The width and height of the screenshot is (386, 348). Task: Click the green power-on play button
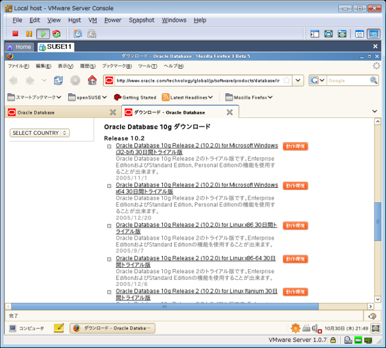[x=43, y=34]
